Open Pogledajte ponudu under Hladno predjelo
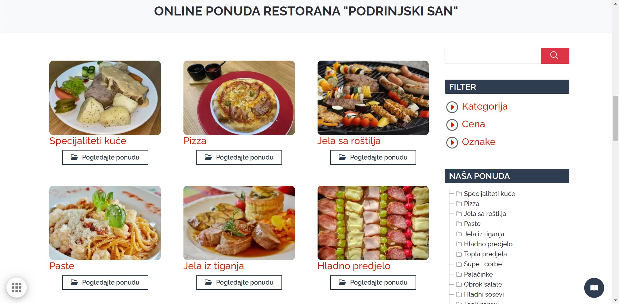The height and width of the screenshot is (304, 619). (373, 282)
